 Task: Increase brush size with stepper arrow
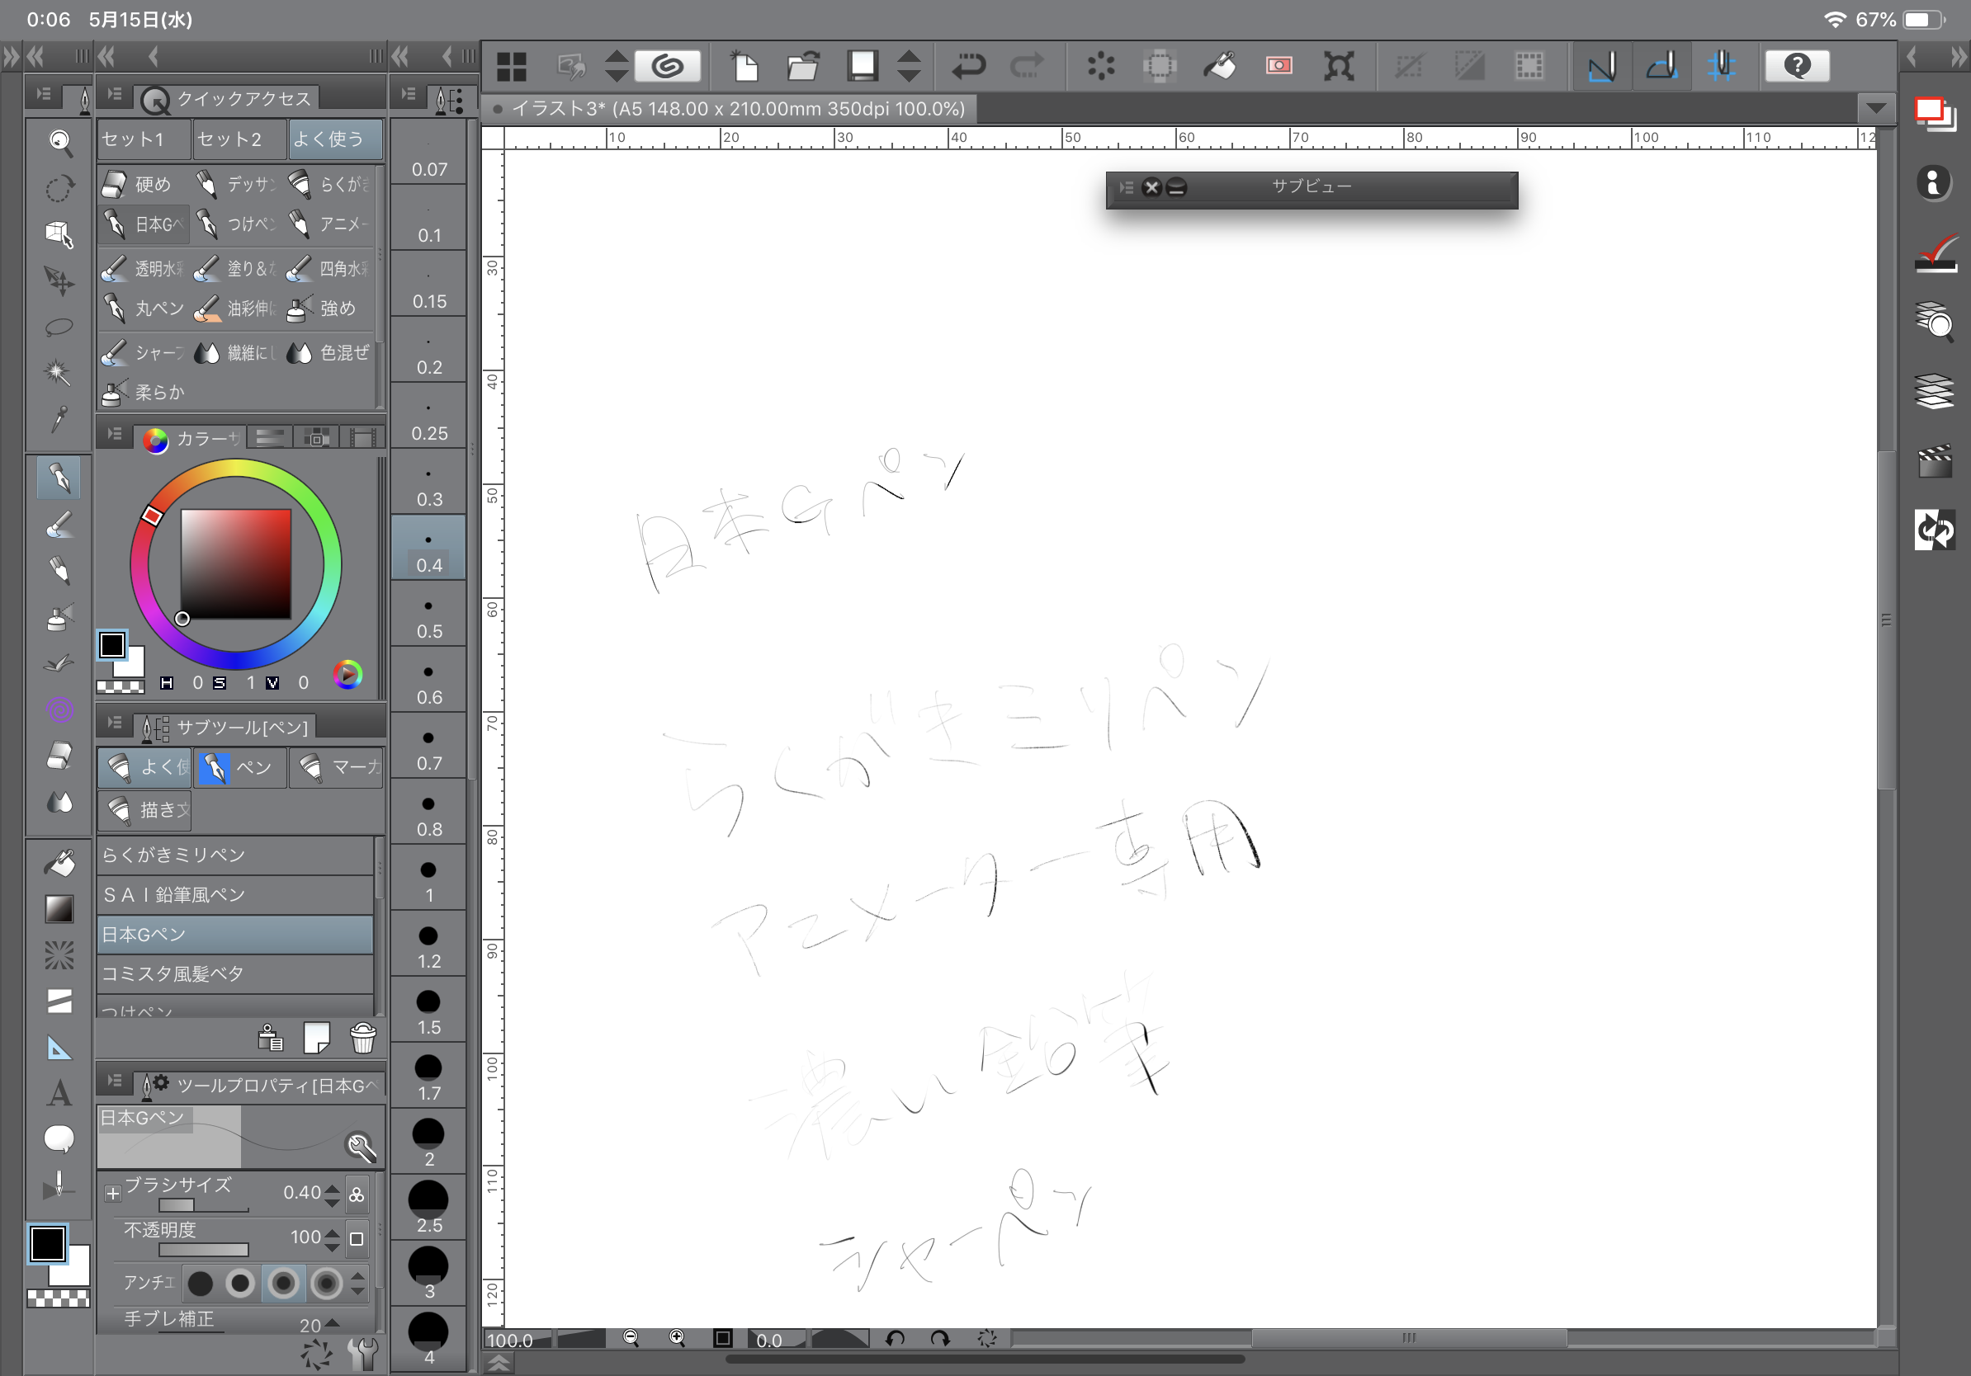pos(333,1186)
